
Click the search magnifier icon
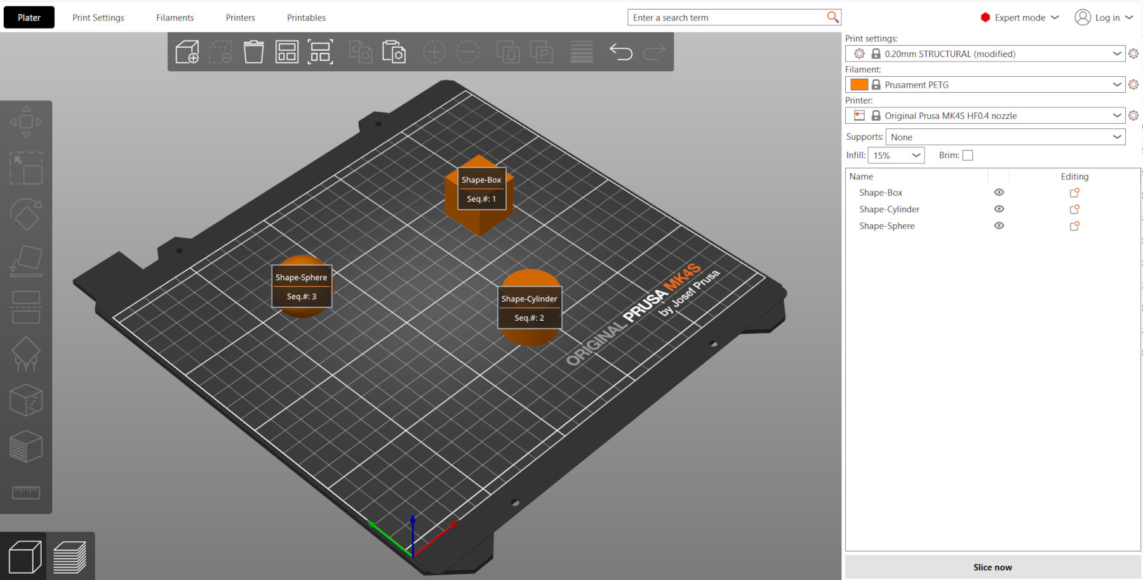(x=832, y=17)
